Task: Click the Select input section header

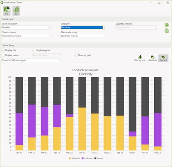Action: 86,19
